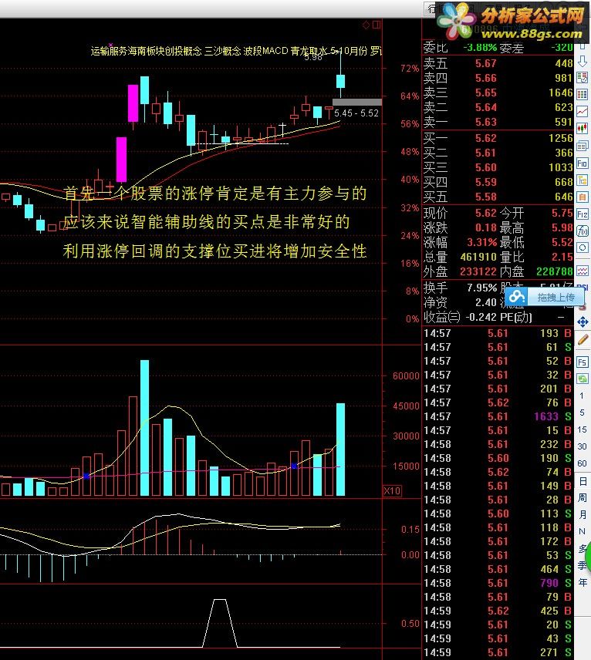The width and height of the screenshot is (591, 660).
Task: Switch to 5-minute period
Action: click(x=582, y=412)
